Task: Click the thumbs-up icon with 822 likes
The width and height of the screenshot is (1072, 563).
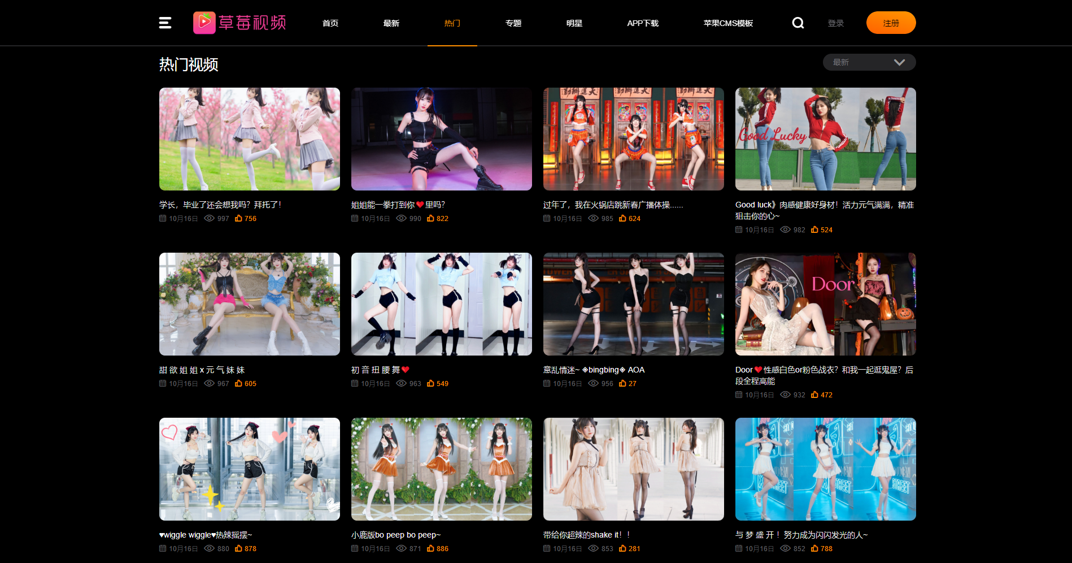Action: pyautogui.click(x=430, y=218)
